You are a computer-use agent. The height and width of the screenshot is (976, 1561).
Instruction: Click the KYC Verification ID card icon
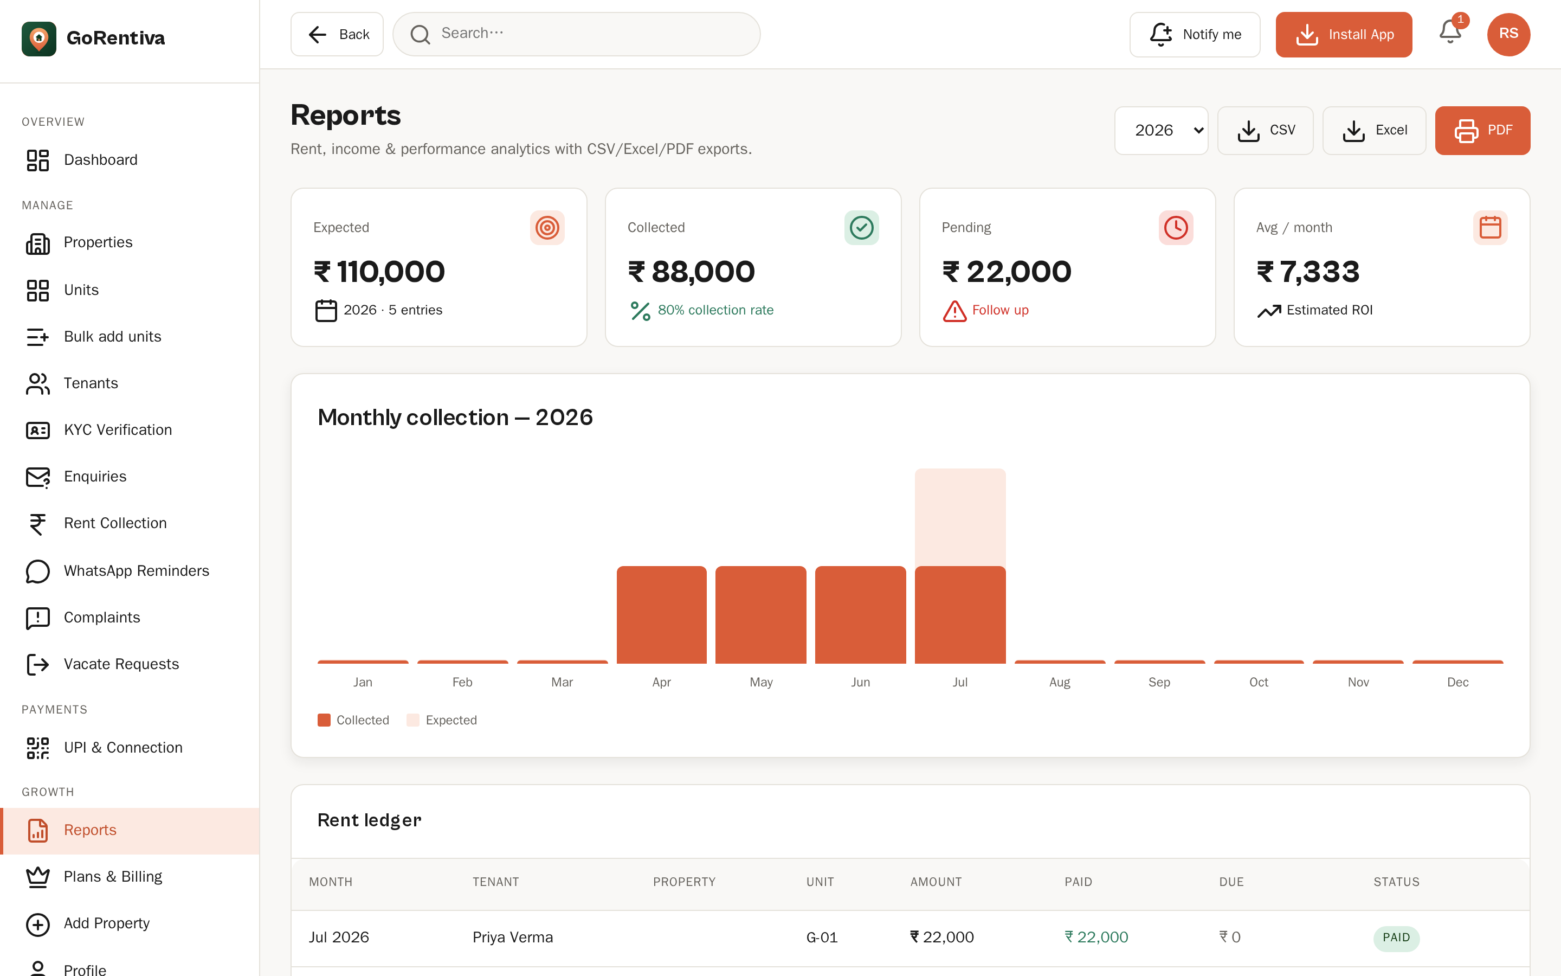coord(37,430)
